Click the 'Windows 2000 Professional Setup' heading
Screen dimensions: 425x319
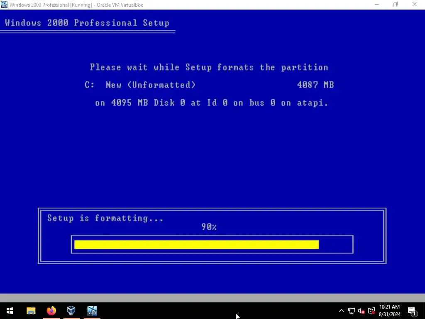87,23
